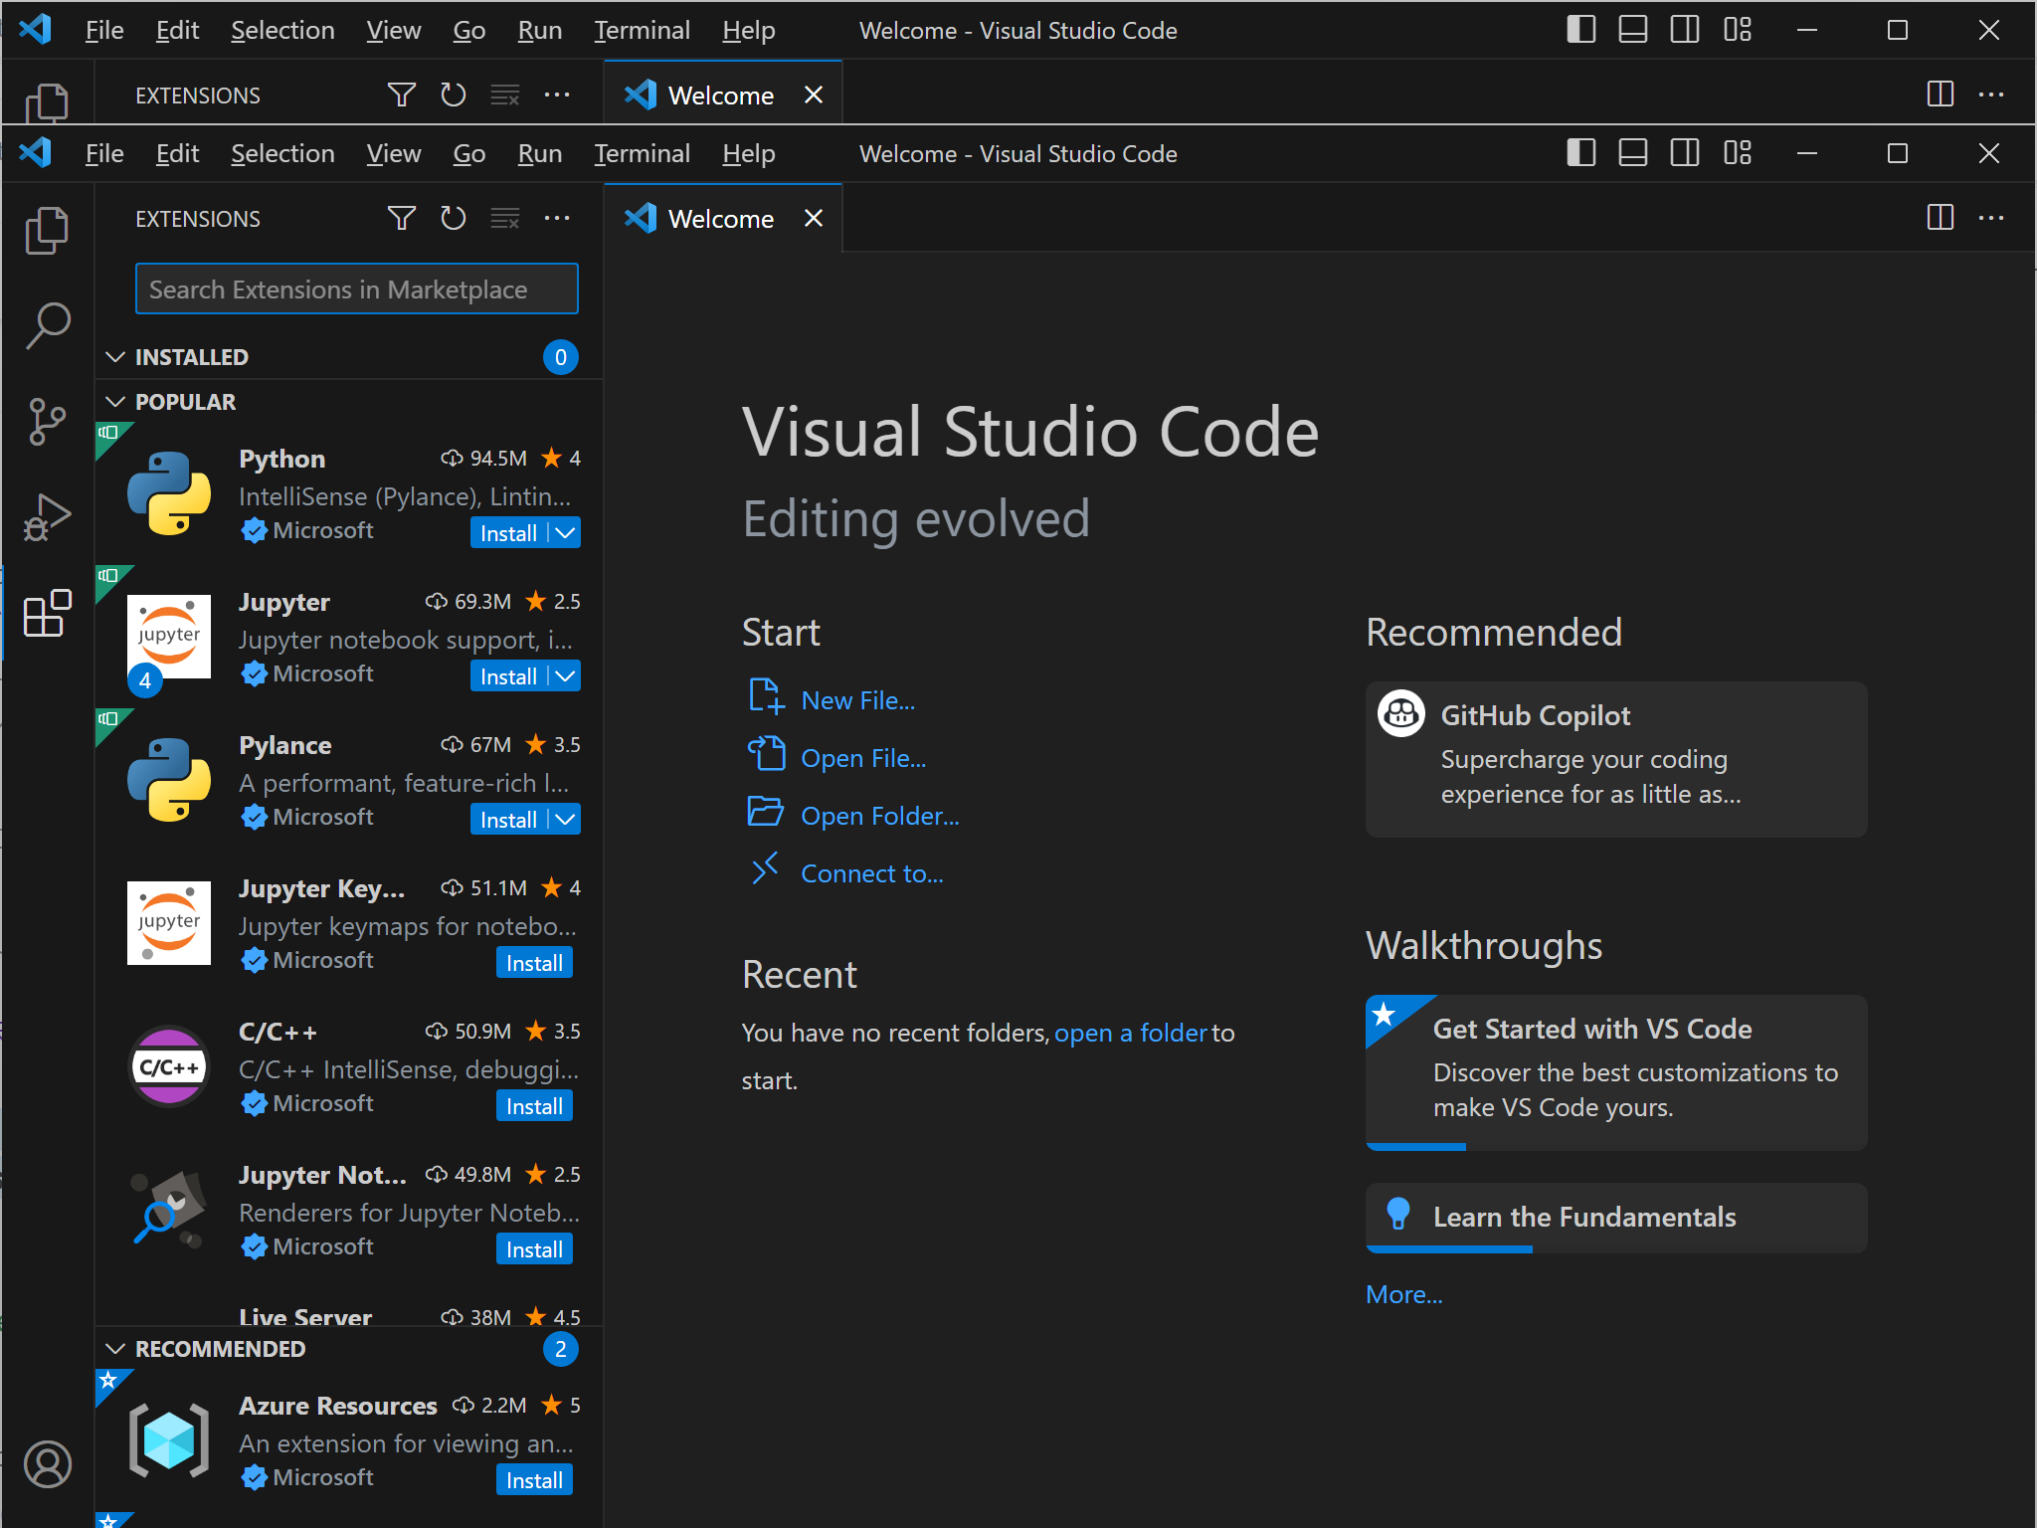
Task: Open Extensions views more actions in front window
Action: (557, 218)
